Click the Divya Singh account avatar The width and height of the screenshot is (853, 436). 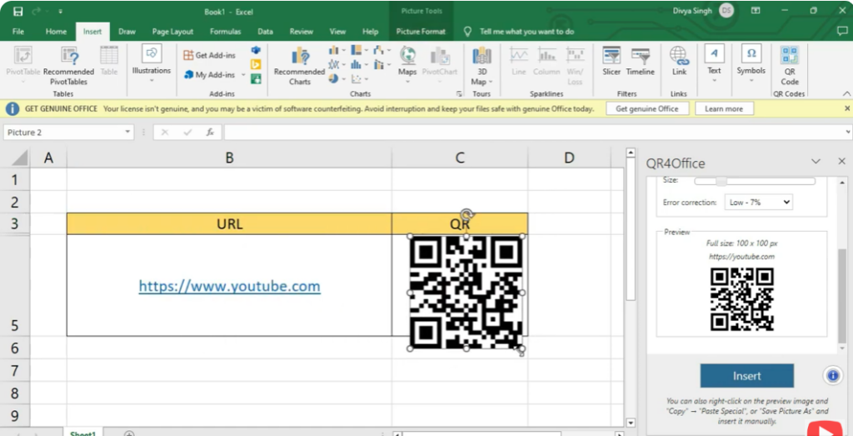pos(726,11)
